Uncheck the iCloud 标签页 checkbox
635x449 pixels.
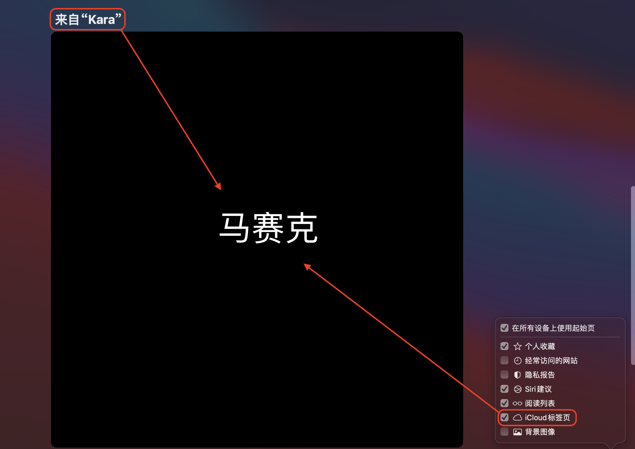coord(504,418)
